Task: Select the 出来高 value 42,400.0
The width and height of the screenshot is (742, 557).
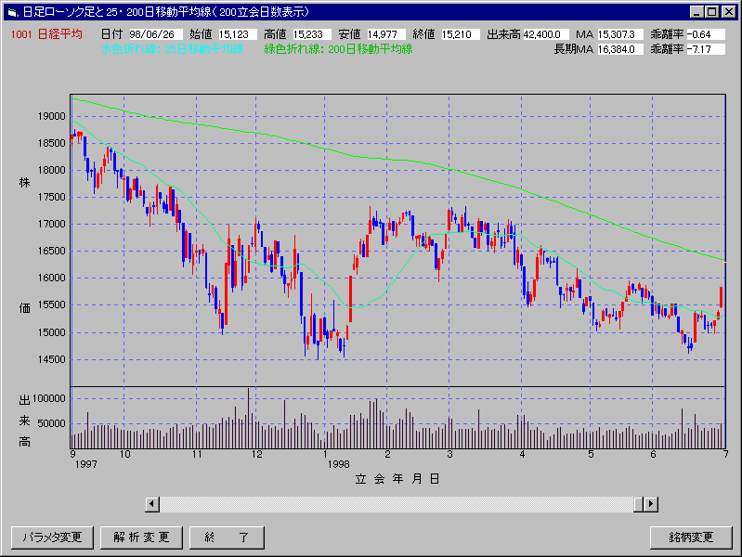Action: [546, 34]
